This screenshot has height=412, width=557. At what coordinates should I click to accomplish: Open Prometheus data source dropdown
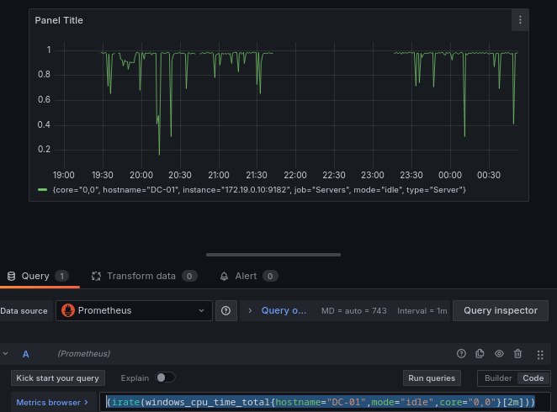click(x=134, y=311)
